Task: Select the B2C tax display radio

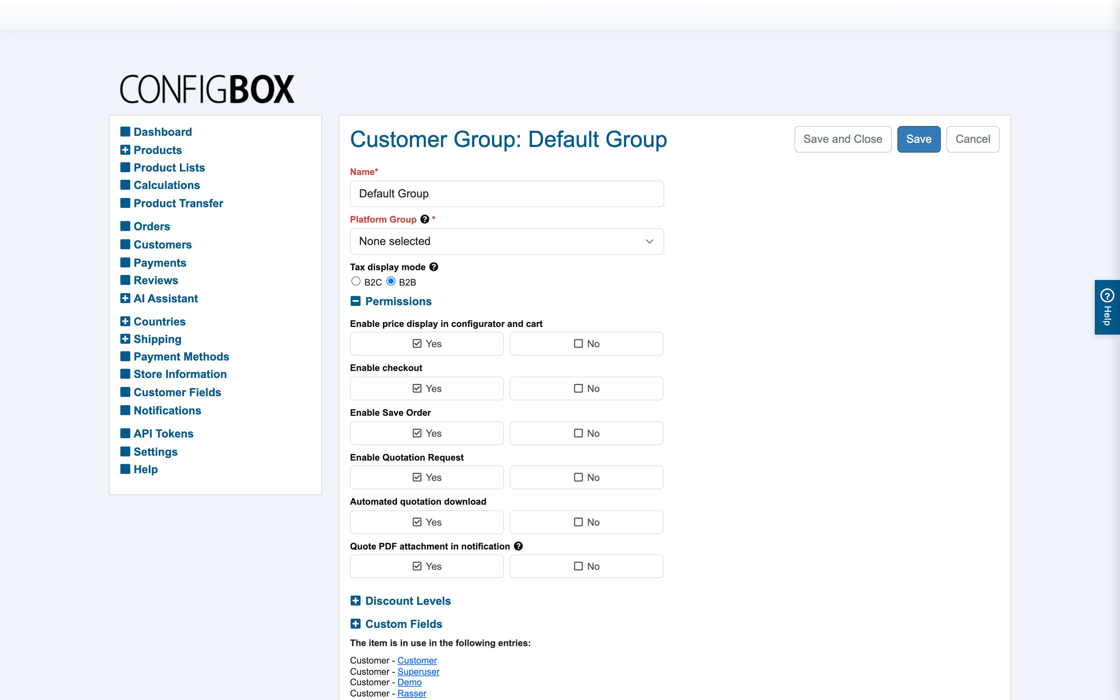Action: pos(356,281)
